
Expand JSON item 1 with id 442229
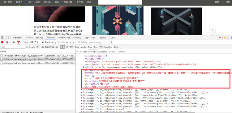coord(82,90)
